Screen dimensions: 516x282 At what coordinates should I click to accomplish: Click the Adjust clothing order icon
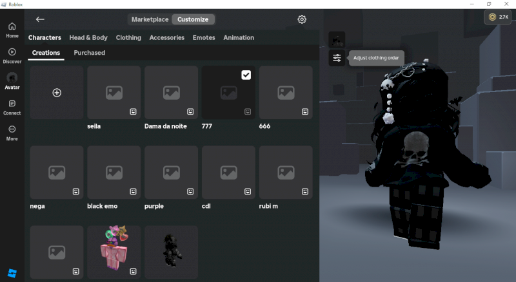(337, 58)
